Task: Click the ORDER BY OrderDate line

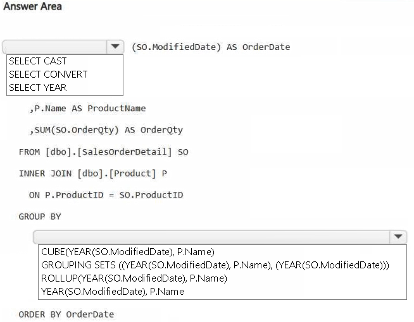Action: [x=66, y=314]
